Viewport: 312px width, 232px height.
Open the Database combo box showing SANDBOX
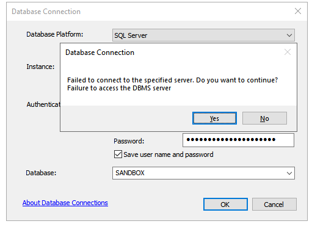203,173
